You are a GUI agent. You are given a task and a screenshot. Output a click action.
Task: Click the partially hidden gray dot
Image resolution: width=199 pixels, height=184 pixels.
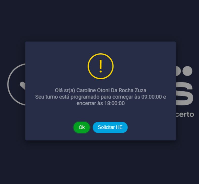tap(178, 71)
